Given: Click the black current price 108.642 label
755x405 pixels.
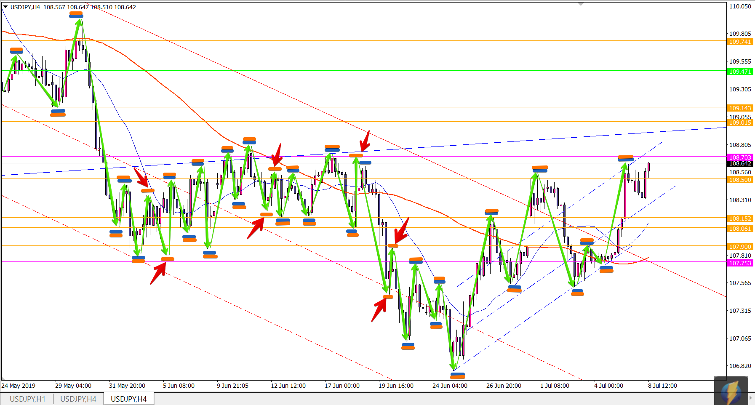Looking at the screenshot, I should [740, 164].
